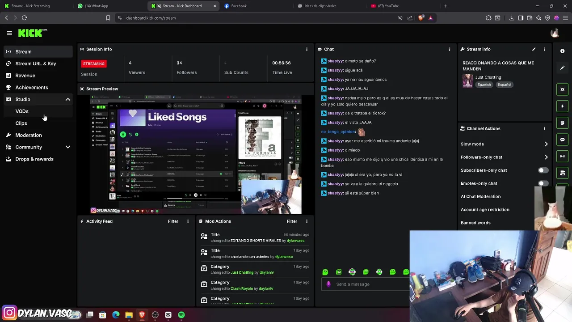Toggle Subscribers-only chat

point(543,170)
